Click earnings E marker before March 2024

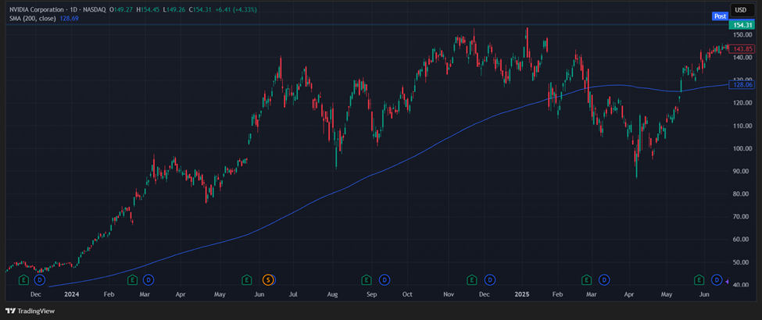(131, 279)
